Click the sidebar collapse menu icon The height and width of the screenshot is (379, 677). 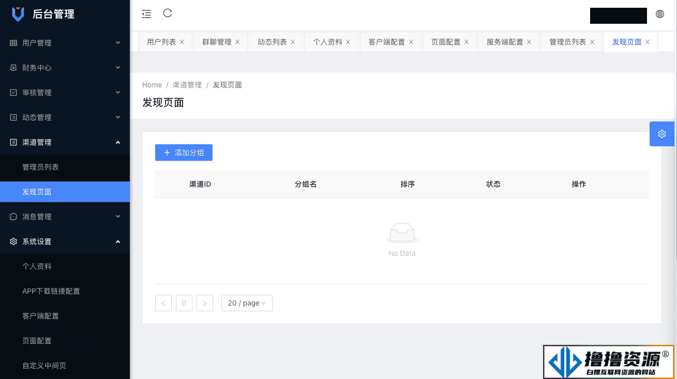(146, 14)
